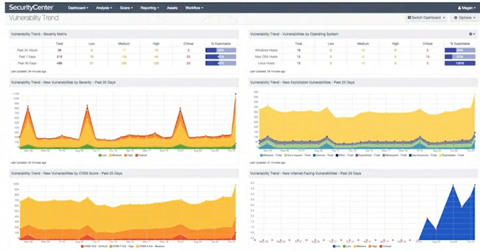The width and height of the screenshot is (480, 251).
Task: Toggle Info series in Internet-Facing chart legend
Action: coord(337,246)
